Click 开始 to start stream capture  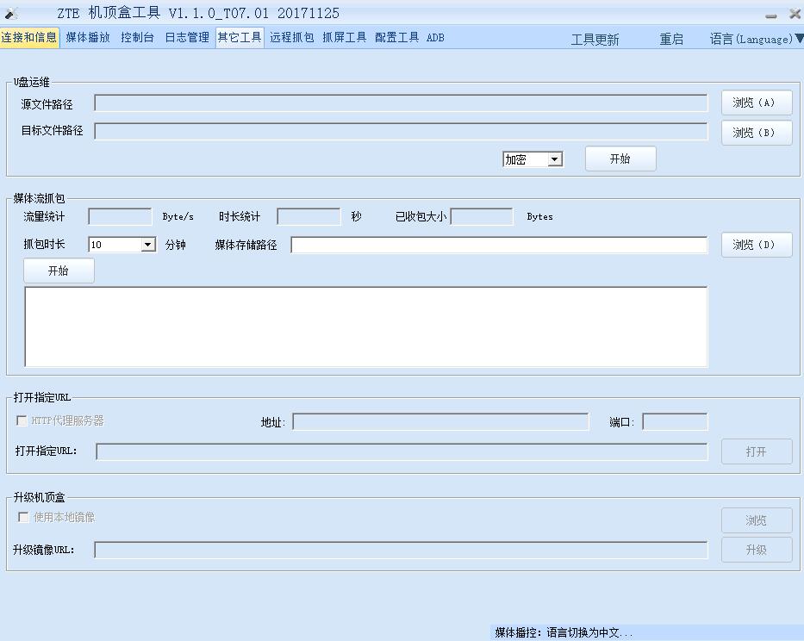click(58, 270)
